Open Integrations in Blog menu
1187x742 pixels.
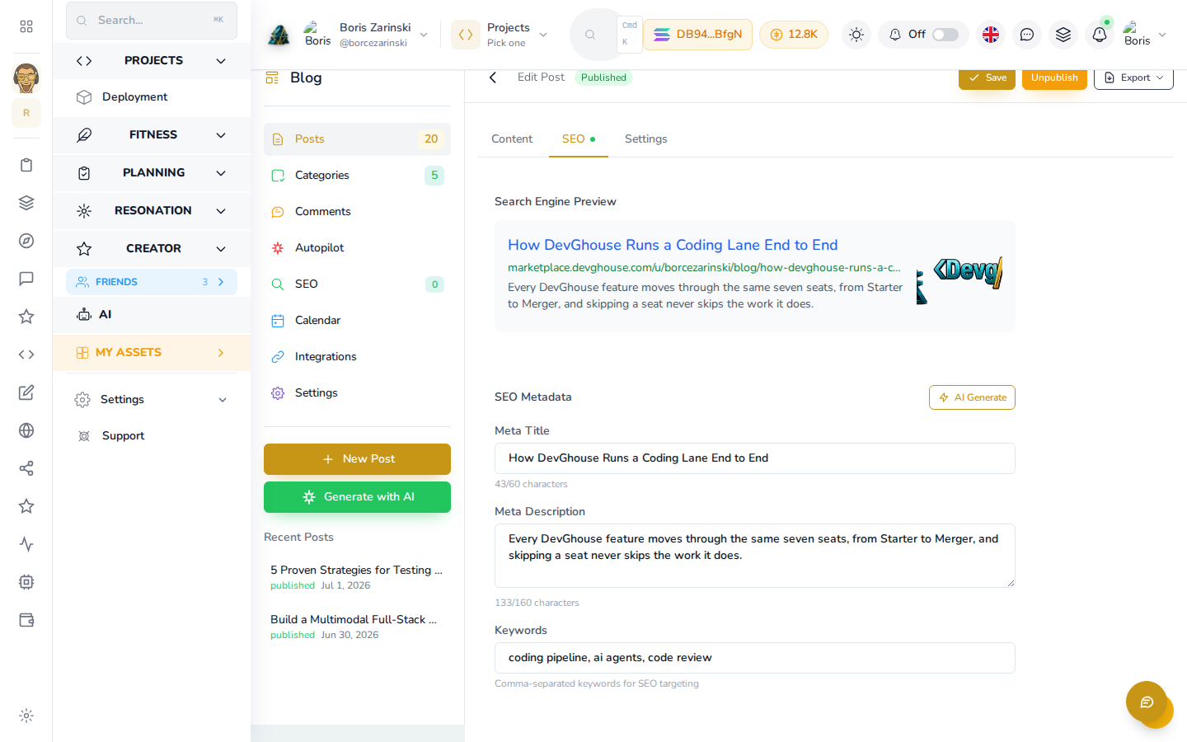(x=357, y=357)
